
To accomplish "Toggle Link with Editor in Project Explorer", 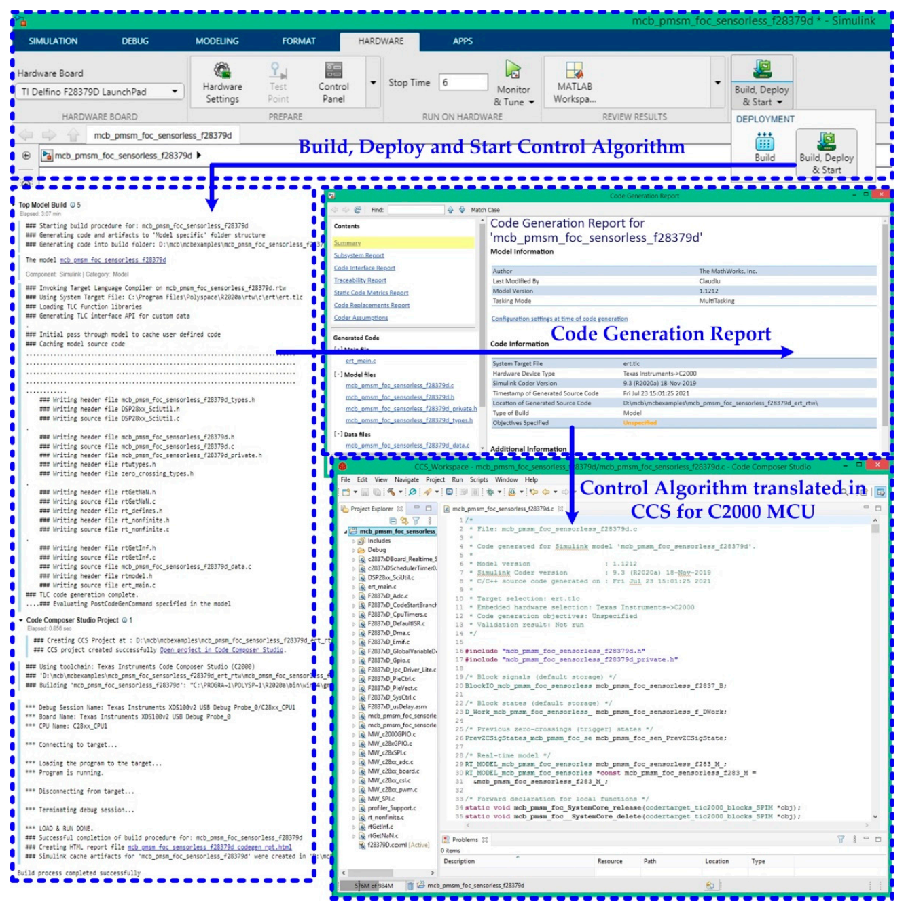I will tap(404, 520).
